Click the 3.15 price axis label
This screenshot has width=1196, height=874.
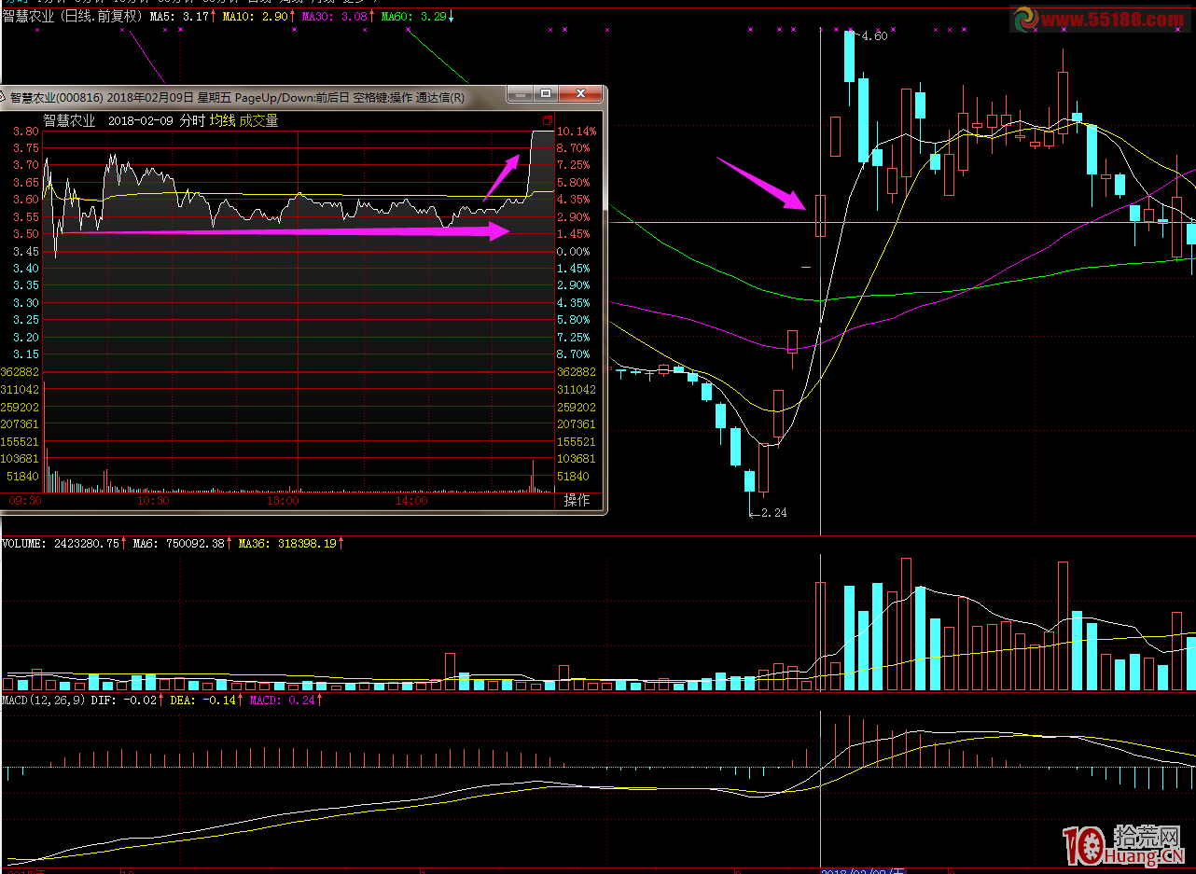pyautogui.click(x=26, y=354)
